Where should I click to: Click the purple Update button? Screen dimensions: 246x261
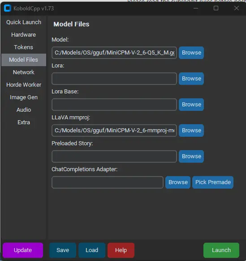tap(23, 250)
